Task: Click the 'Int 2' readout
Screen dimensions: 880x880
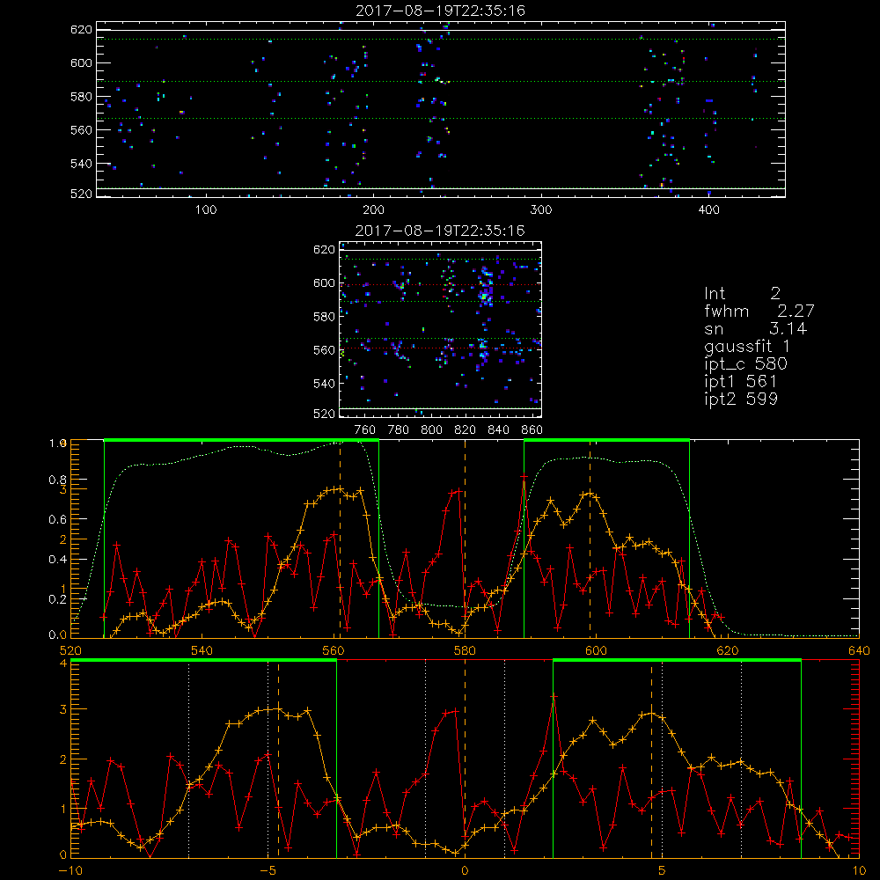Action: click(x=742, y=294)
